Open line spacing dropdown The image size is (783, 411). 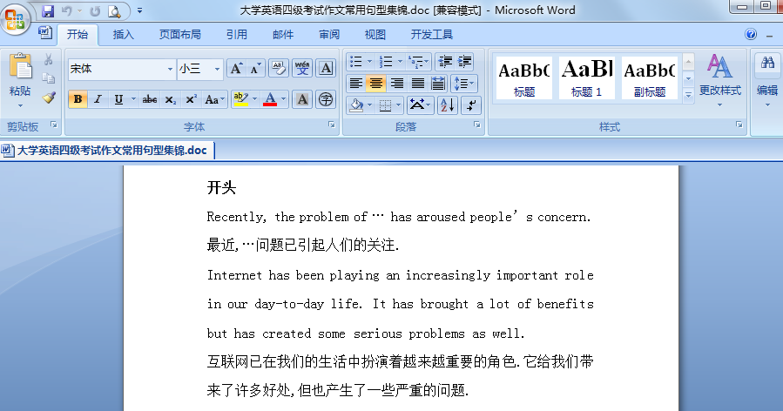click(464, 84)
